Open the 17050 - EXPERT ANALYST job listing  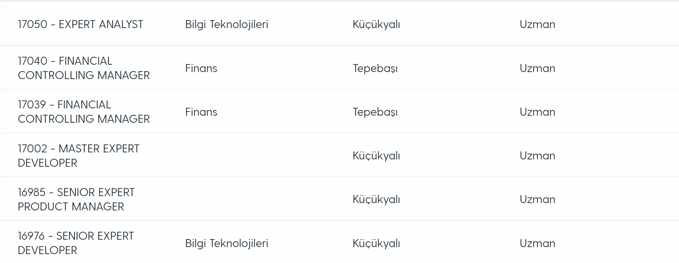click(x=80, y=24)
